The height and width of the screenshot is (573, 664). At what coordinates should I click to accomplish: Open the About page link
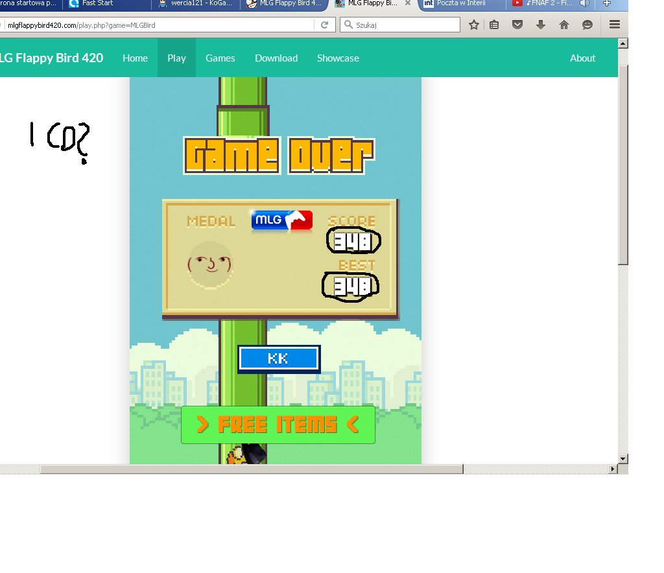[x=582, y=58]
